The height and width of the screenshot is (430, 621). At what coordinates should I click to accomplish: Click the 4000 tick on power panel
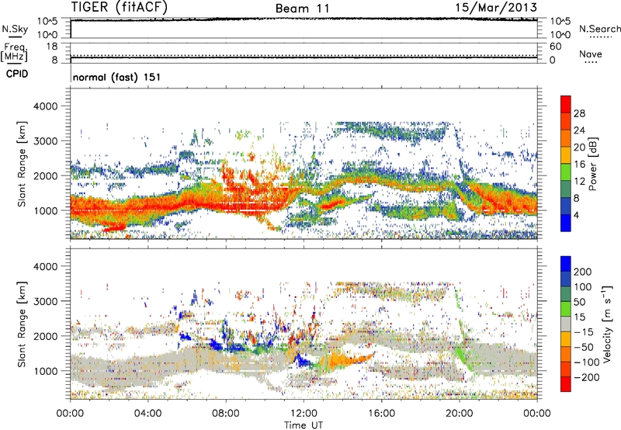46,106
